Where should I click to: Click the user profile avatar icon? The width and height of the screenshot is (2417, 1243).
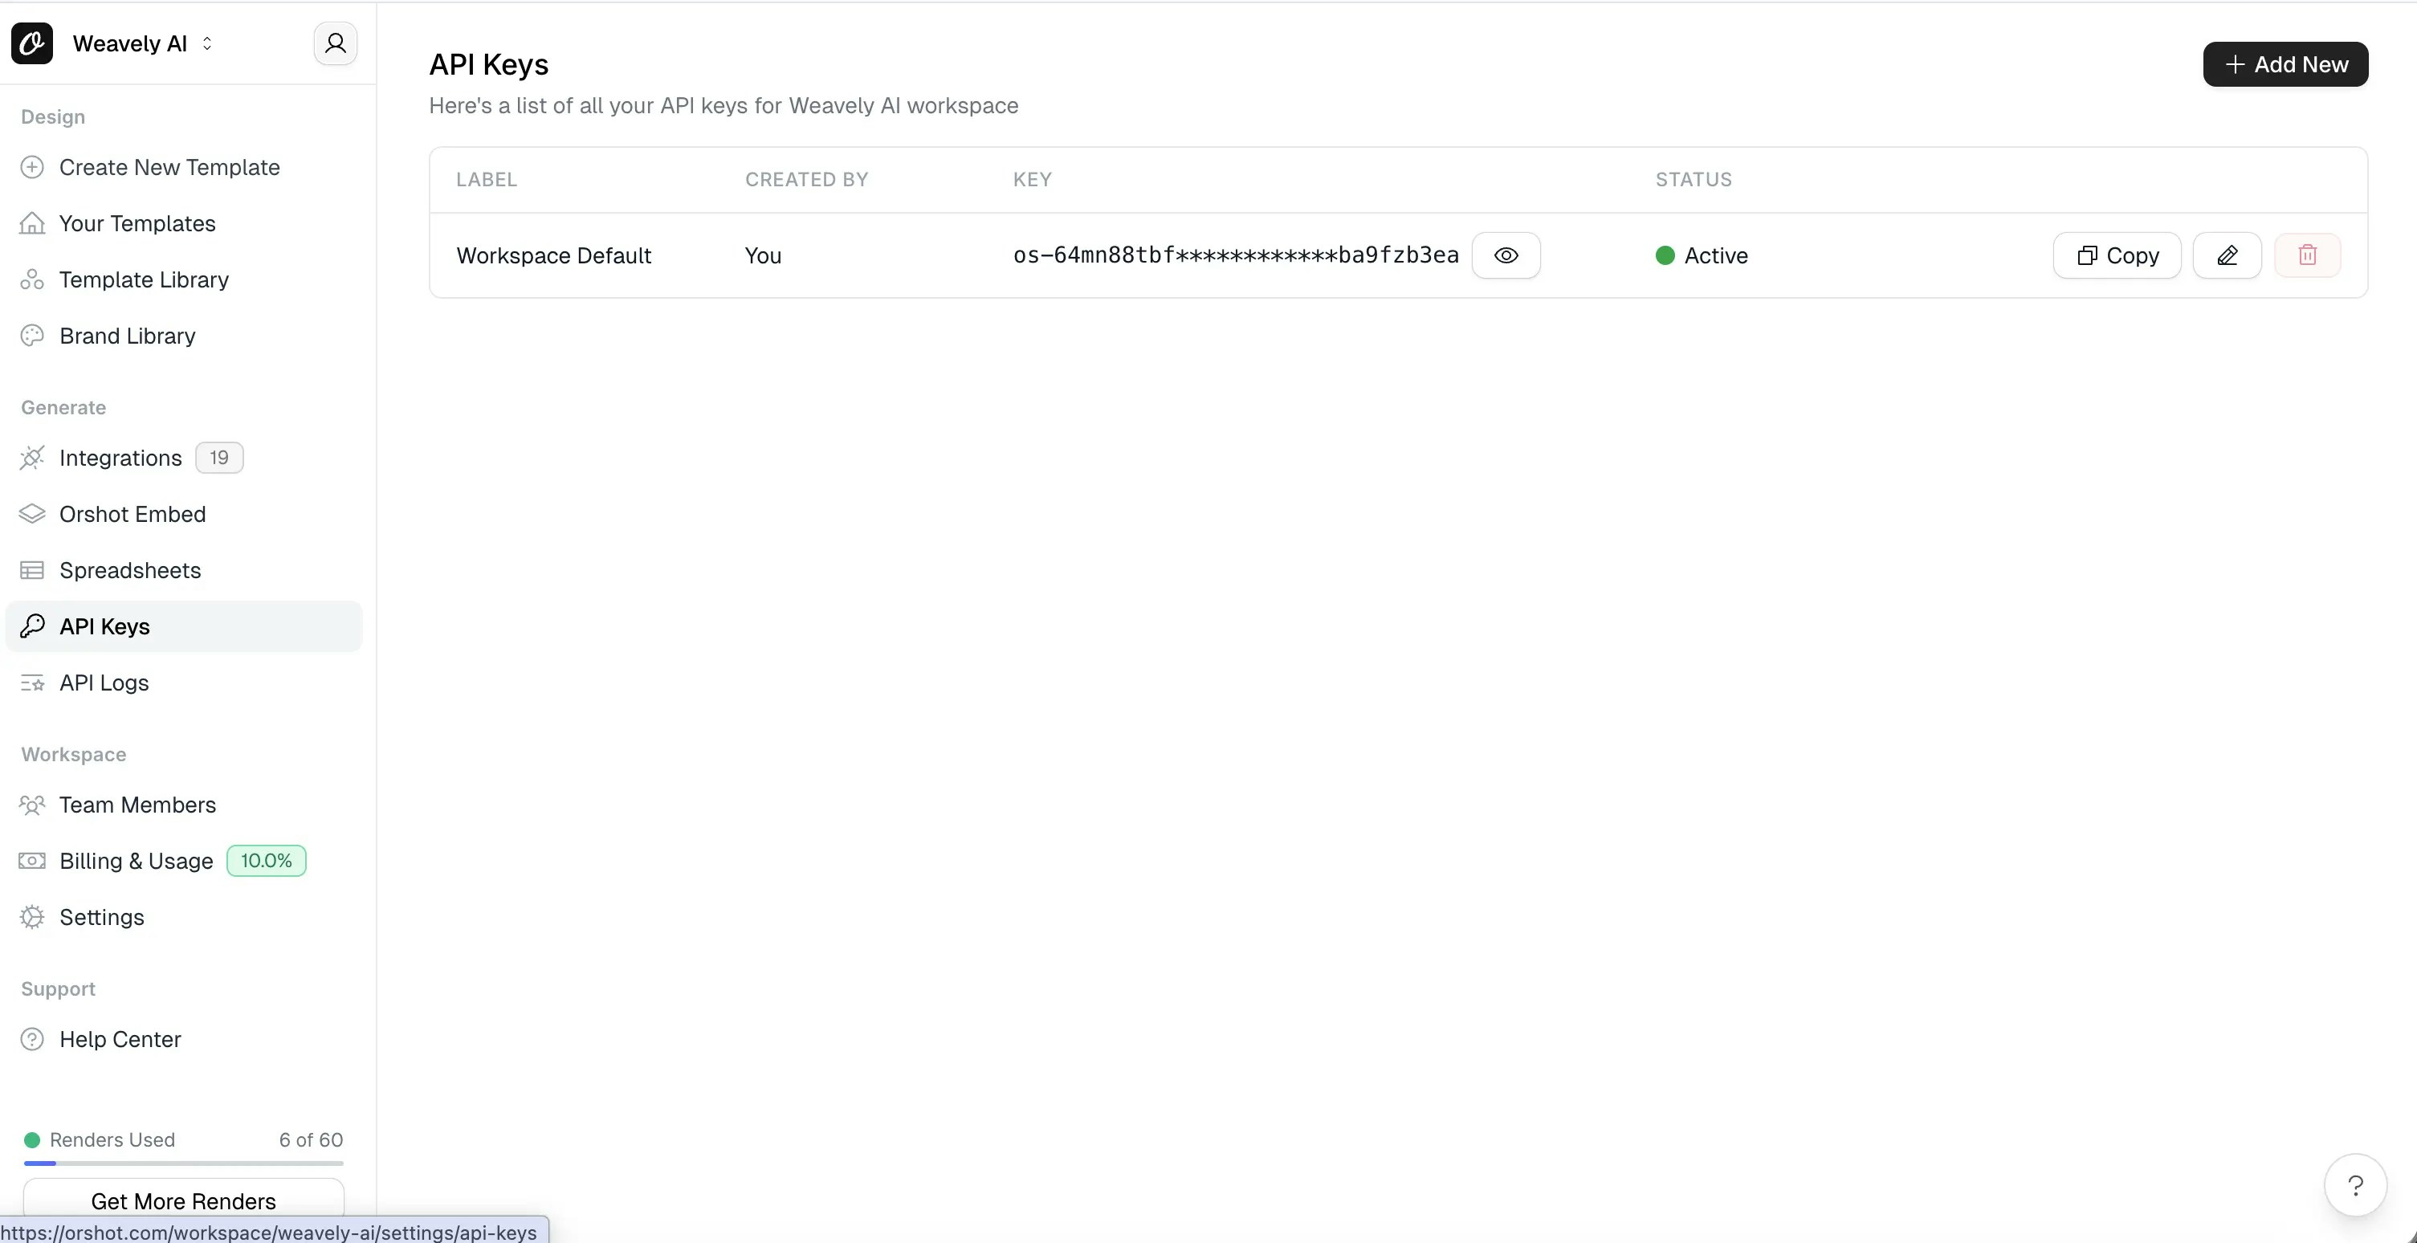[x=335, y=43]
